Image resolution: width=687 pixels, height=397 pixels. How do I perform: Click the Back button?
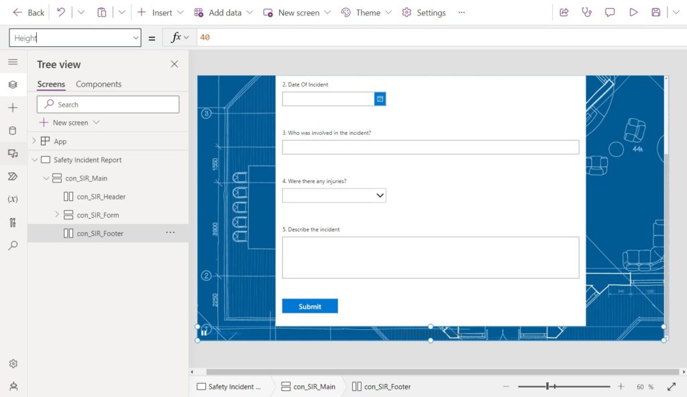point(28,12)
